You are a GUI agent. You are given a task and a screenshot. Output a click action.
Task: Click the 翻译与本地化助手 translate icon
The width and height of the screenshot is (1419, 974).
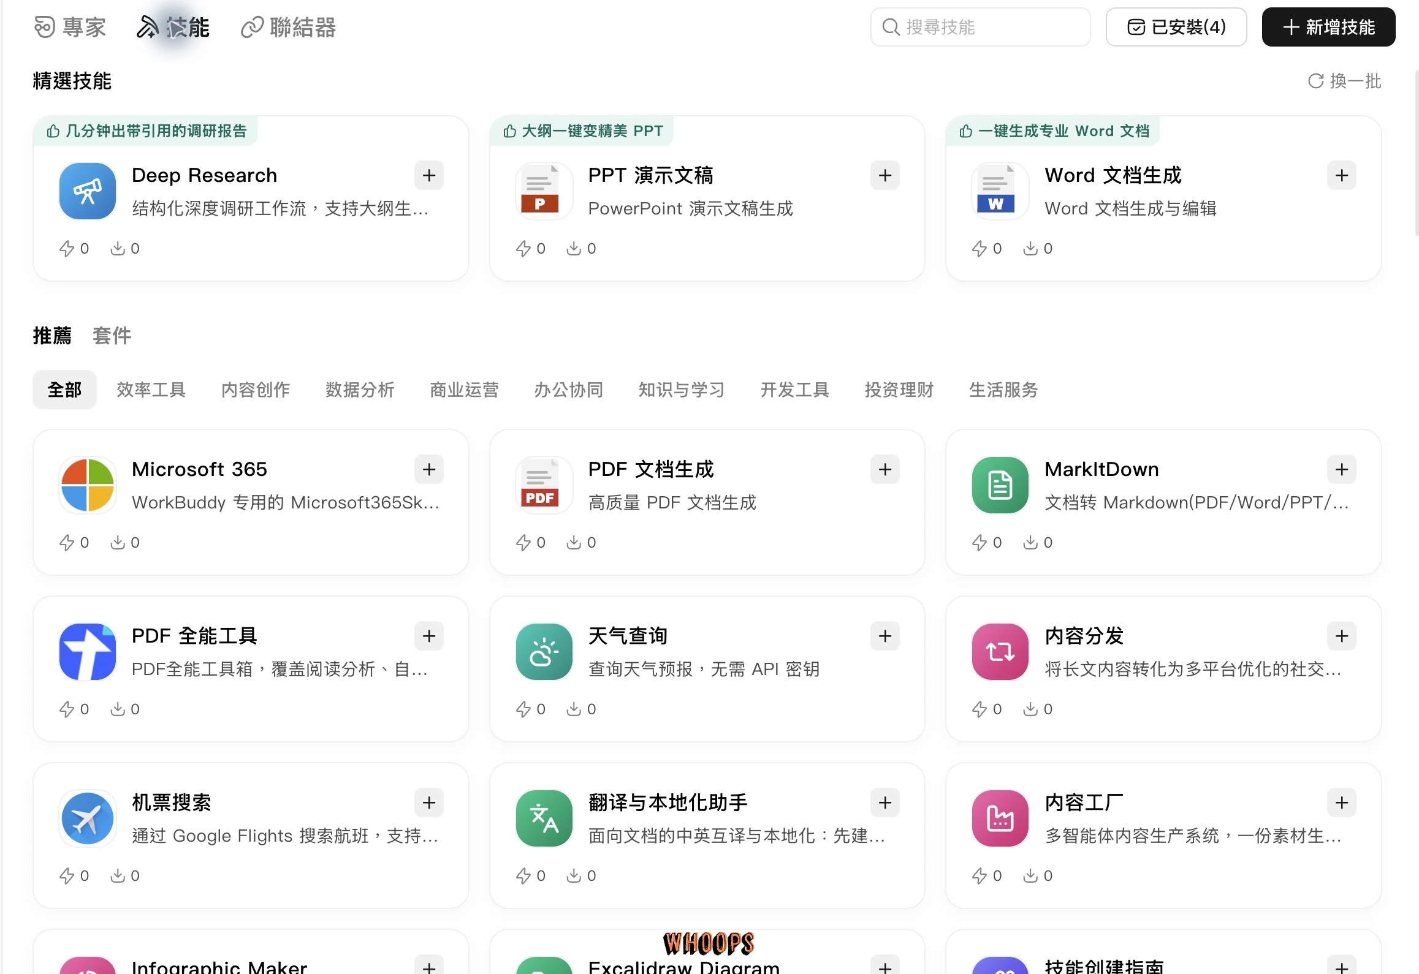point(544,818)
